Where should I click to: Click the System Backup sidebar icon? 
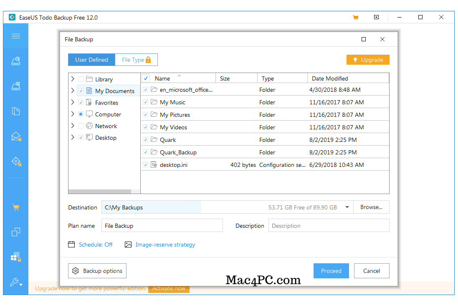(16, 86)
